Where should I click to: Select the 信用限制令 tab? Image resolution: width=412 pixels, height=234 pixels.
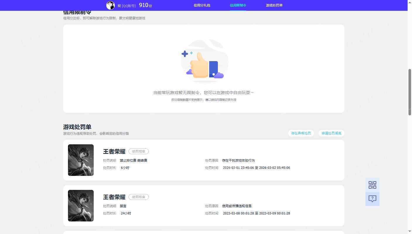pyautogui.click(x=238, y=5)
